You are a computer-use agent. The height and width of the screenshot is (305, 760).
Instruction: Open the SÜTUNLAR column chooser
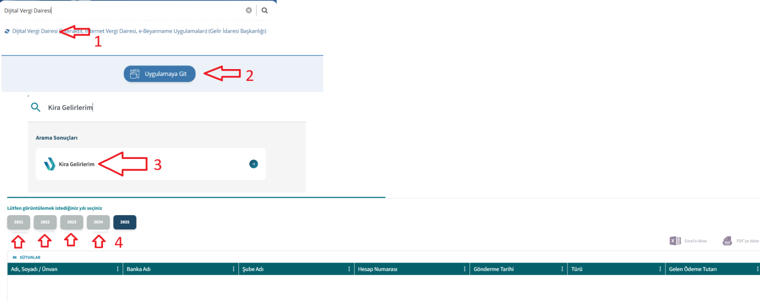click(x=27, y=257)
